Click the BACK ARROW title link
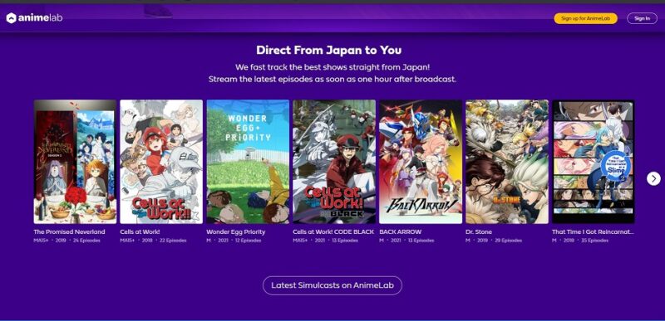Image resolution: width=665 pixels, height=321 pixels. coord(401,231)
